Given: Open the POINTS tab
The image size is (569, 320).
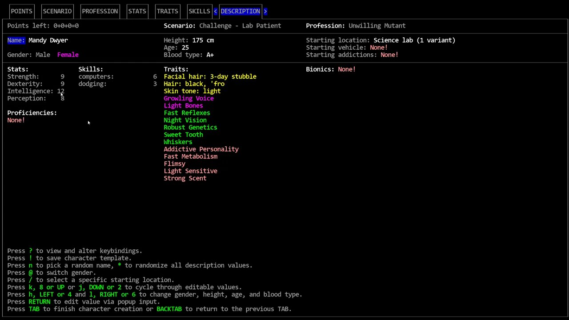Looking at the screenshot, I should click(21, 11).
